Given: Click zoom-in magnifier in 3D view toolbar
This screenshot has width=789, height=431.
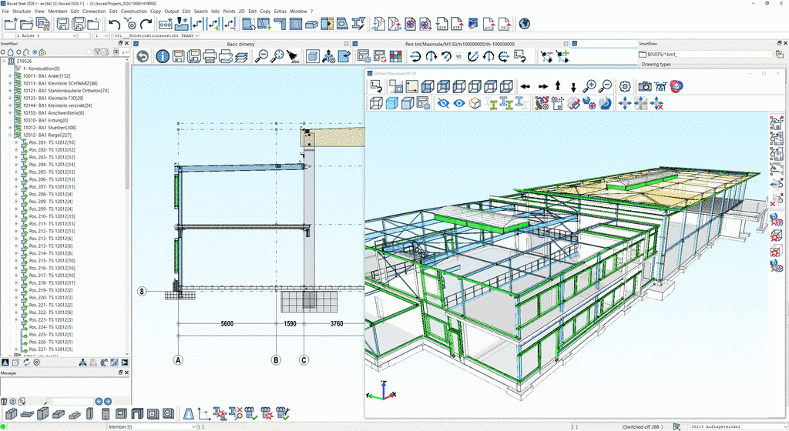Looking at the screenshot, I should (x=589, y=86).
